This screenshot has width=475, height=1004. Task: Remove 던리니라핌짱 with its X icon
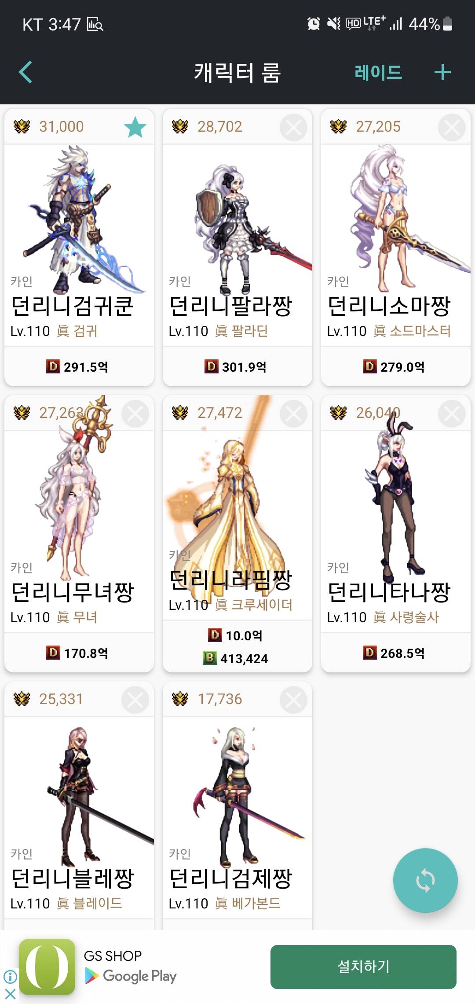tap(293, 413)
